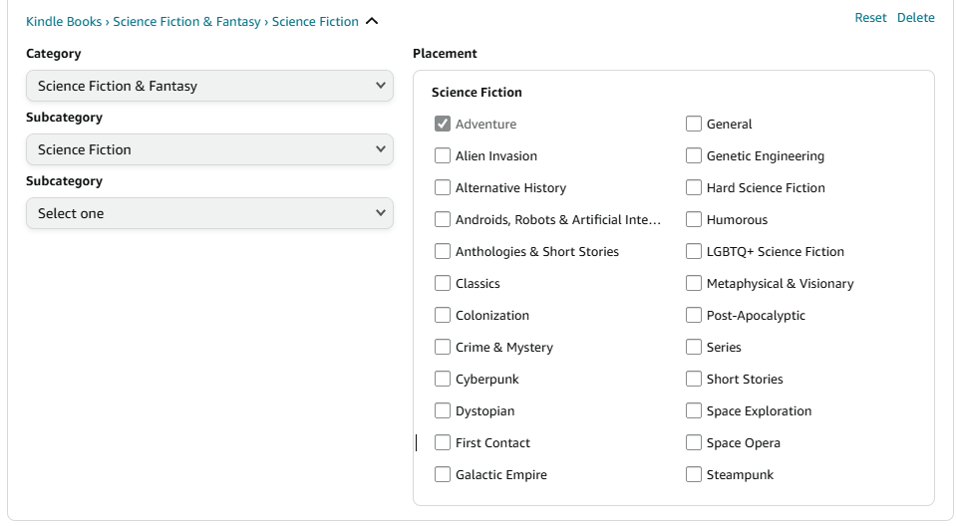Check the Steampunk checkbox
The image size is (956, 526).
694,475
